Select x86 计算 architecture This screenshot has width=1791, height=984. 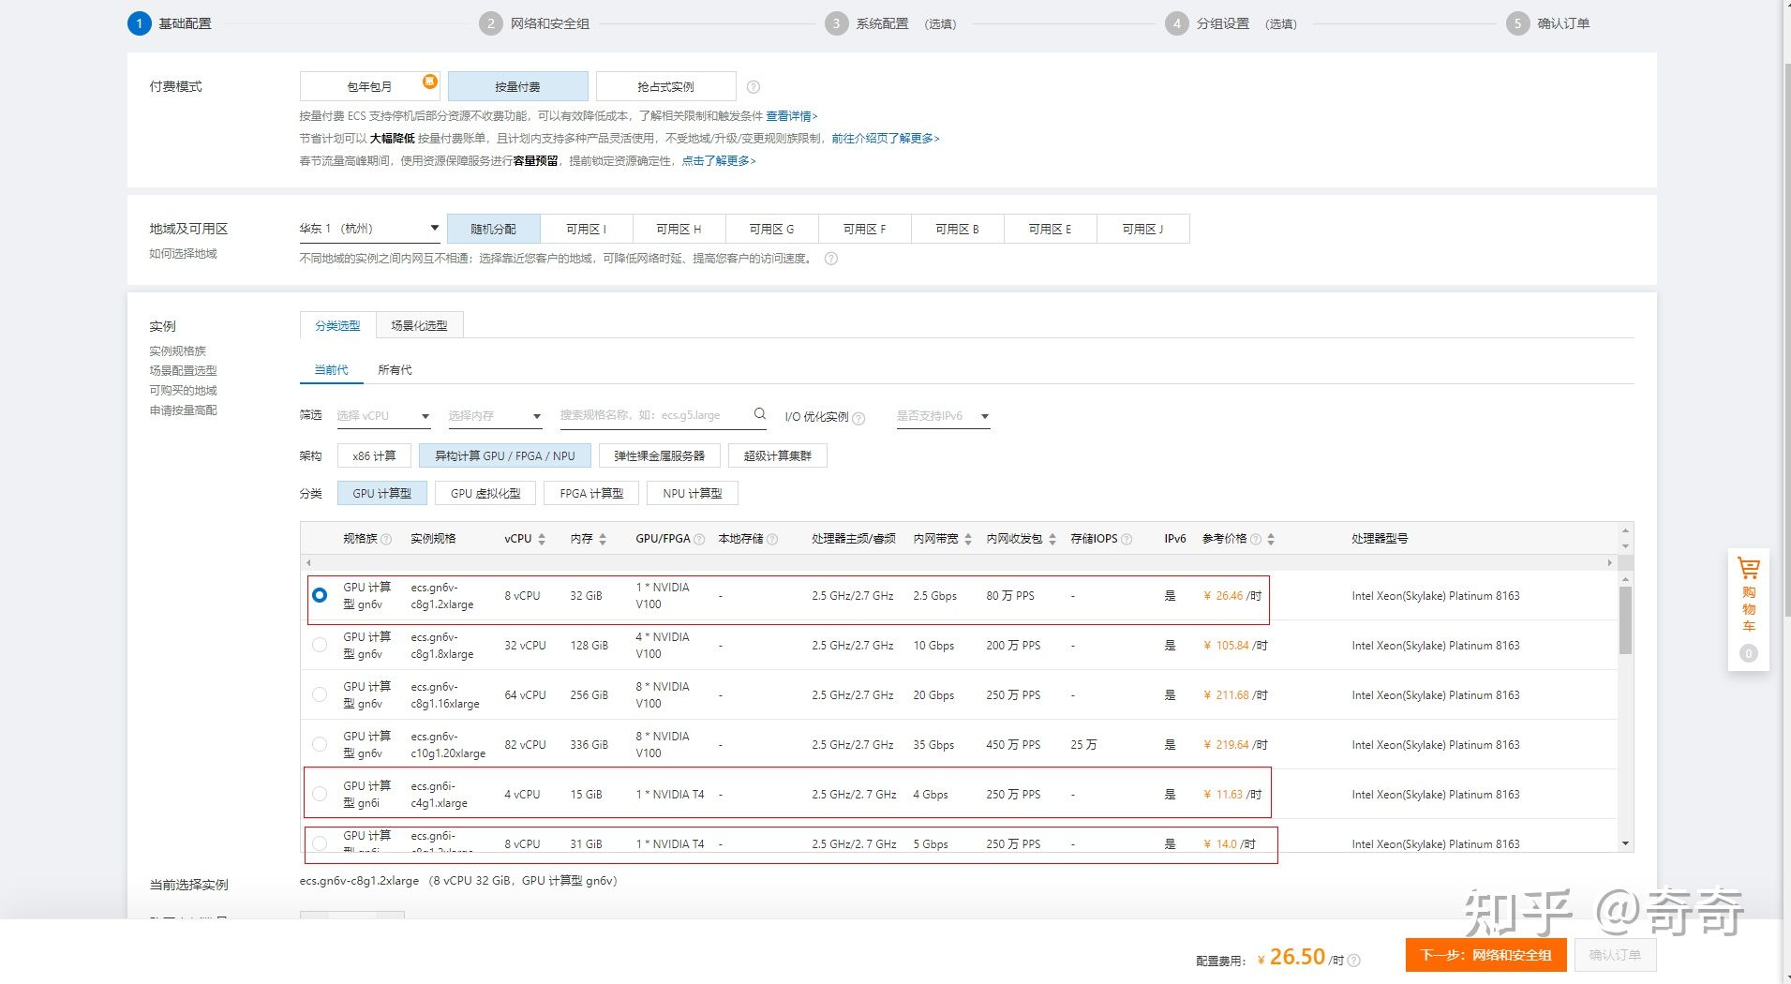[374, 455]
